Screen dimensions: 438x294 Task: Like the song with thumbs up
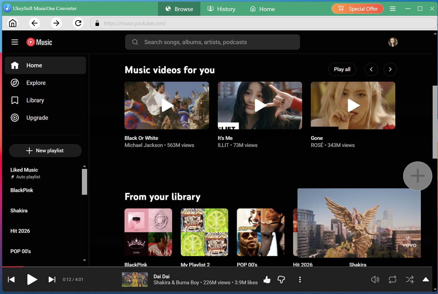click(x=267, y=280)
